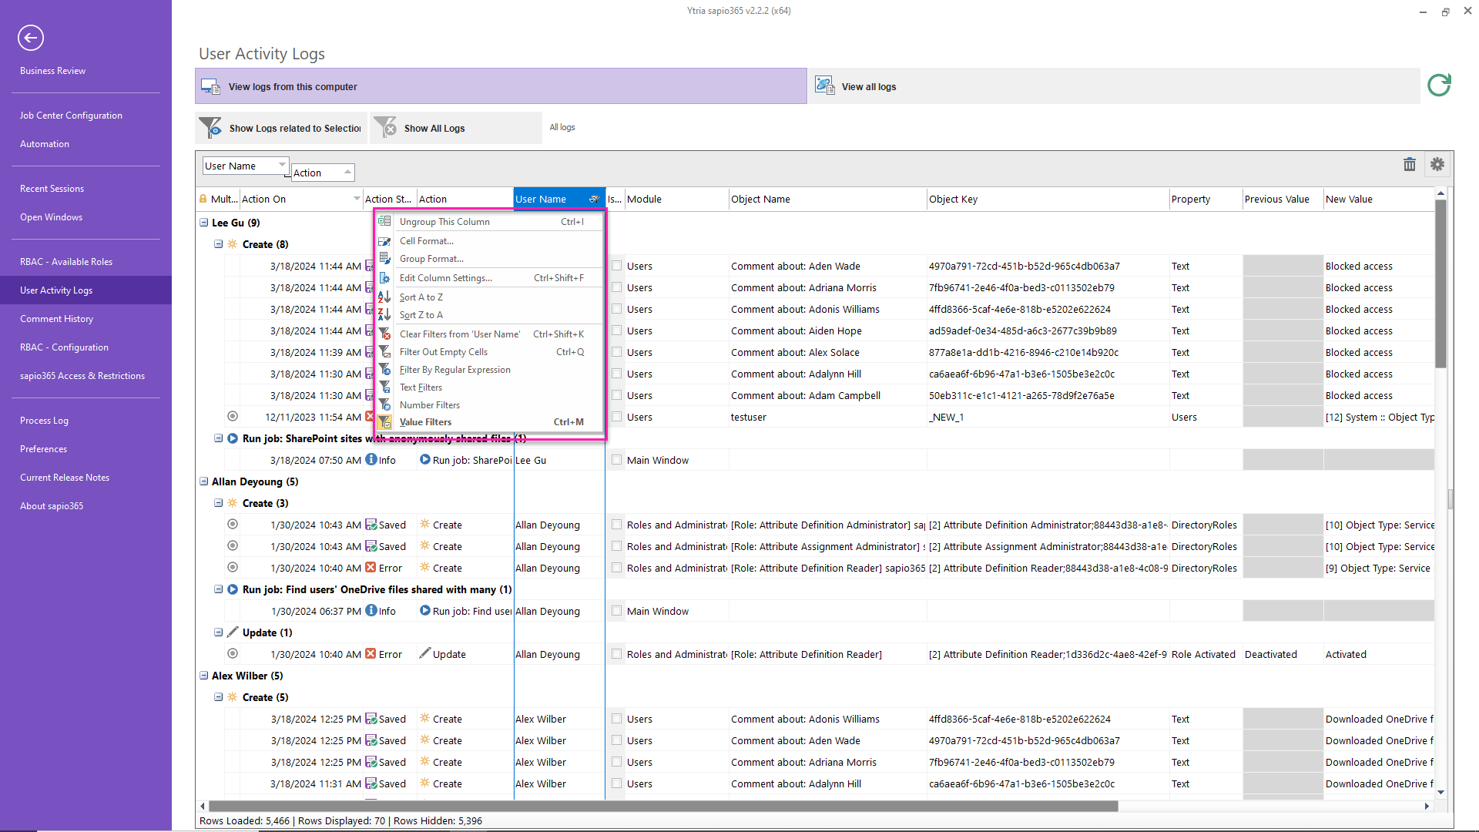Expand the Lee Gu activity group

(203, 221)
